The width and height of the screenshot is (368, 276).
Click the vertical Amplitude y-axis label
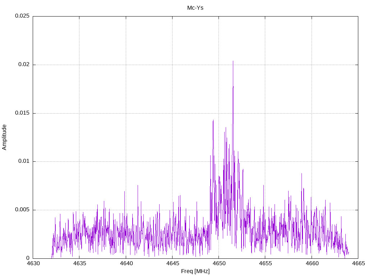point(5,137)
